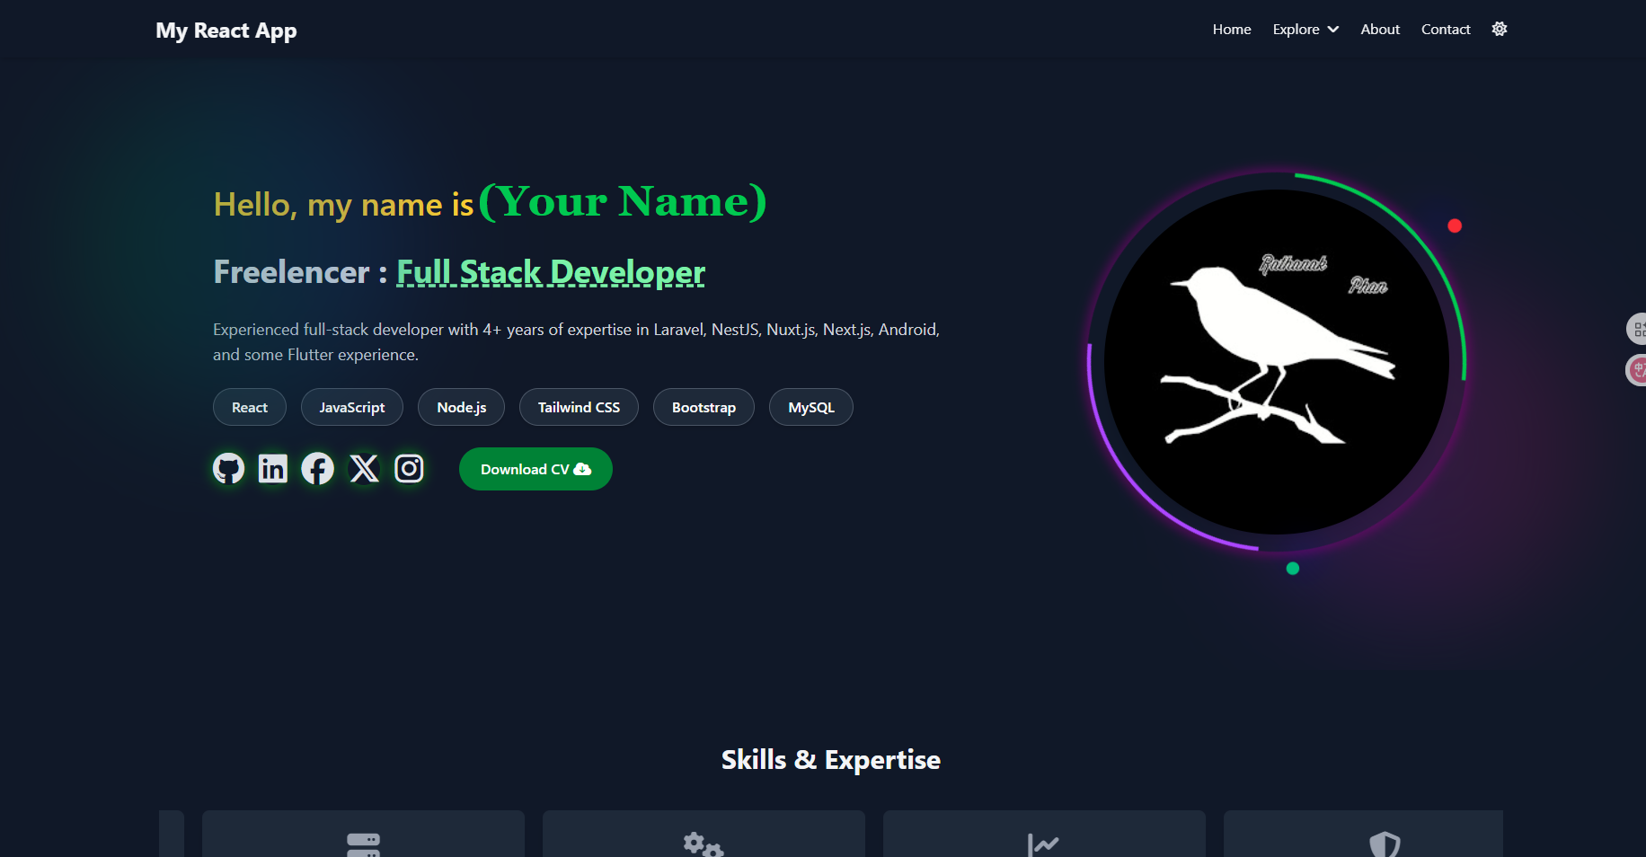Open the Facebook social icon
Viewport: 1646px width, 857px height.
317,468
